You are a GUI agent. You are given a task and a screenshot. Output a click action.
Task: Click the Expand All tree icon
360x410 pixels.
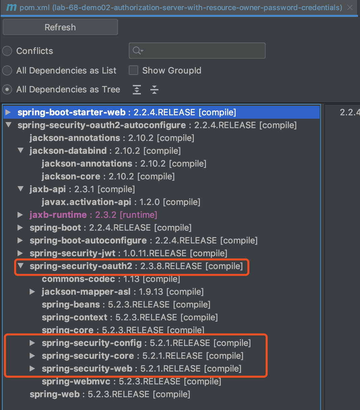137,90
